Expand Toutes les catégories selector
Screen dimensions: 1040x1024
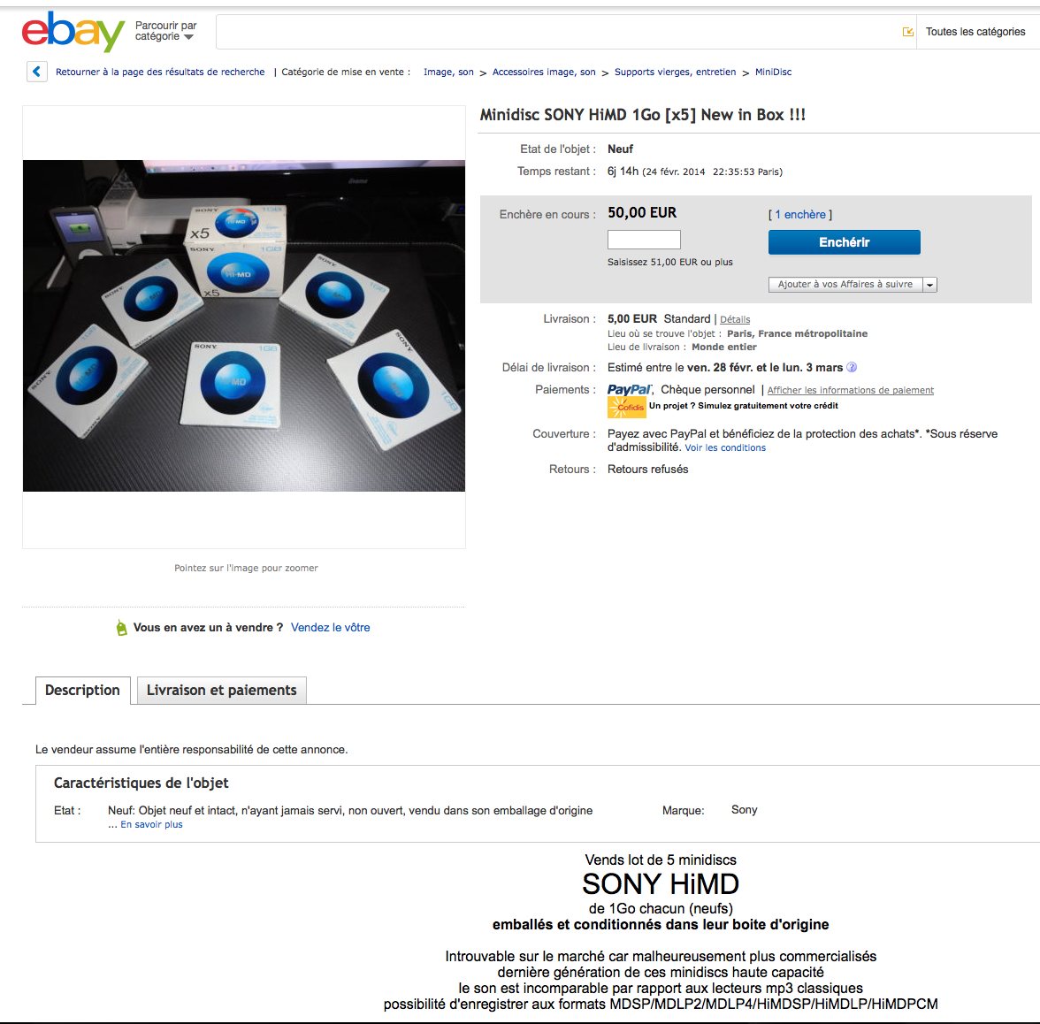point(975,32)
